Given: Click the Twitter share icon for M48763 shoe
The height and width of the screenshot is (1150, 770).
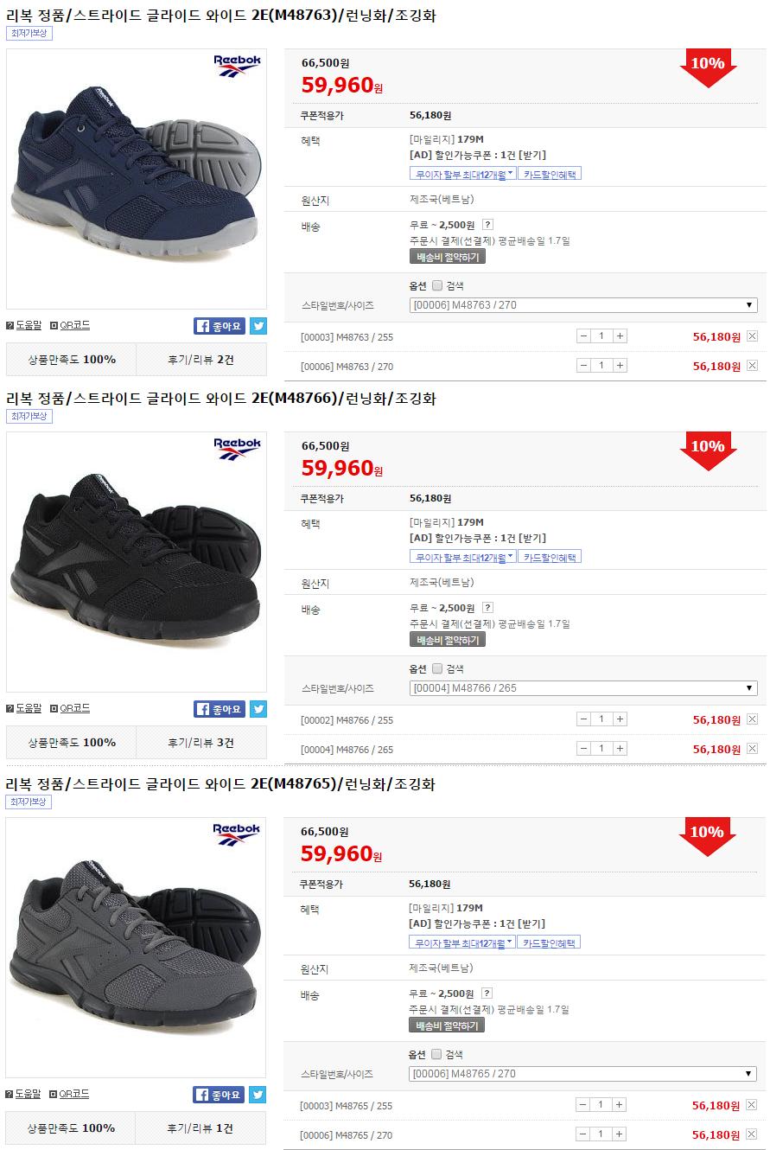Looking at the screenshot, I should 258,326.
